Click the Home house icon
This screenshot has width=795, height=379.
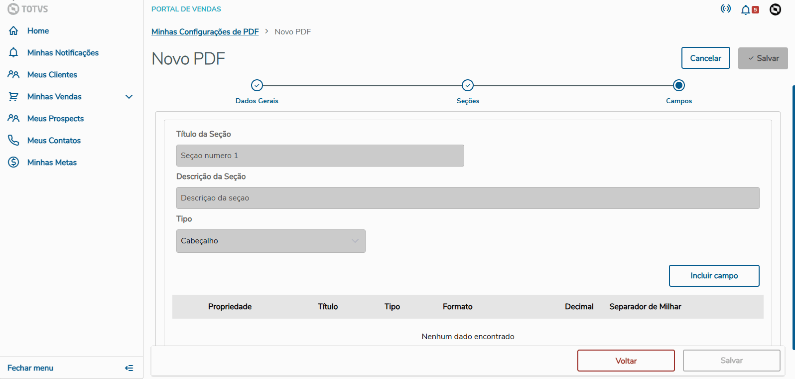13,31
